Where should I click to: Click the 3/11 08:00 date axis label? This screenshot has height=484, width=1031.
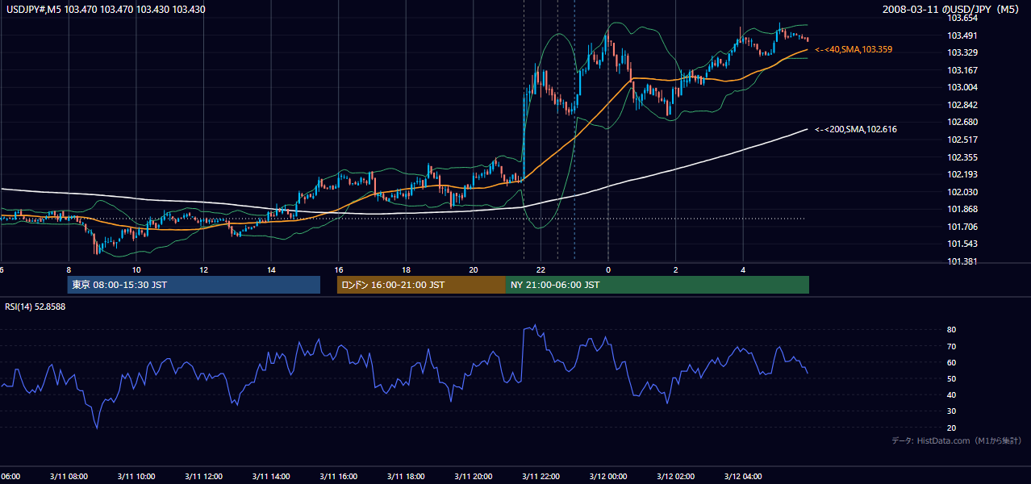(69, 477)
